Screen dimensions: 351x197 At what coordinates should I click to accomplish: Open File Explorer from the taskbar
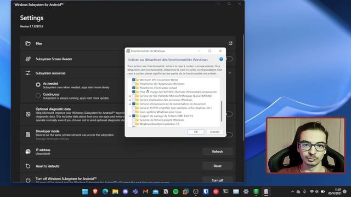coord(115,192)
